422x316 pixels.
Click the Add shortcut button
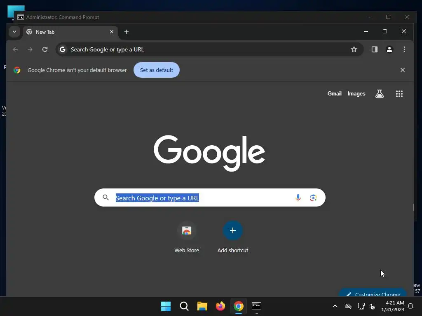click(233, 237)
